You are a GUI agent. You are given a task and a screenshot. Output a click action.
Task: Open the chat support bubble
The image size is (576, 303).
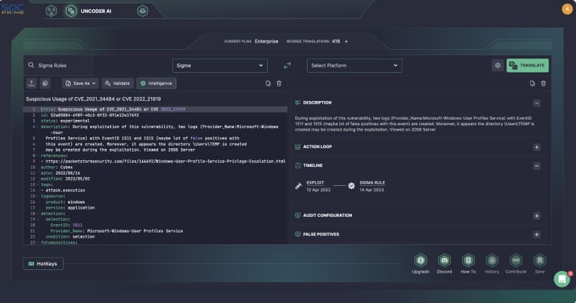[561, 278]
